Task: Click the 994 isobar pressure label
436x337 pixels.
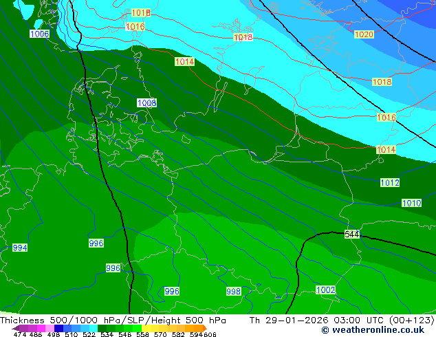Action: (20, 248)
